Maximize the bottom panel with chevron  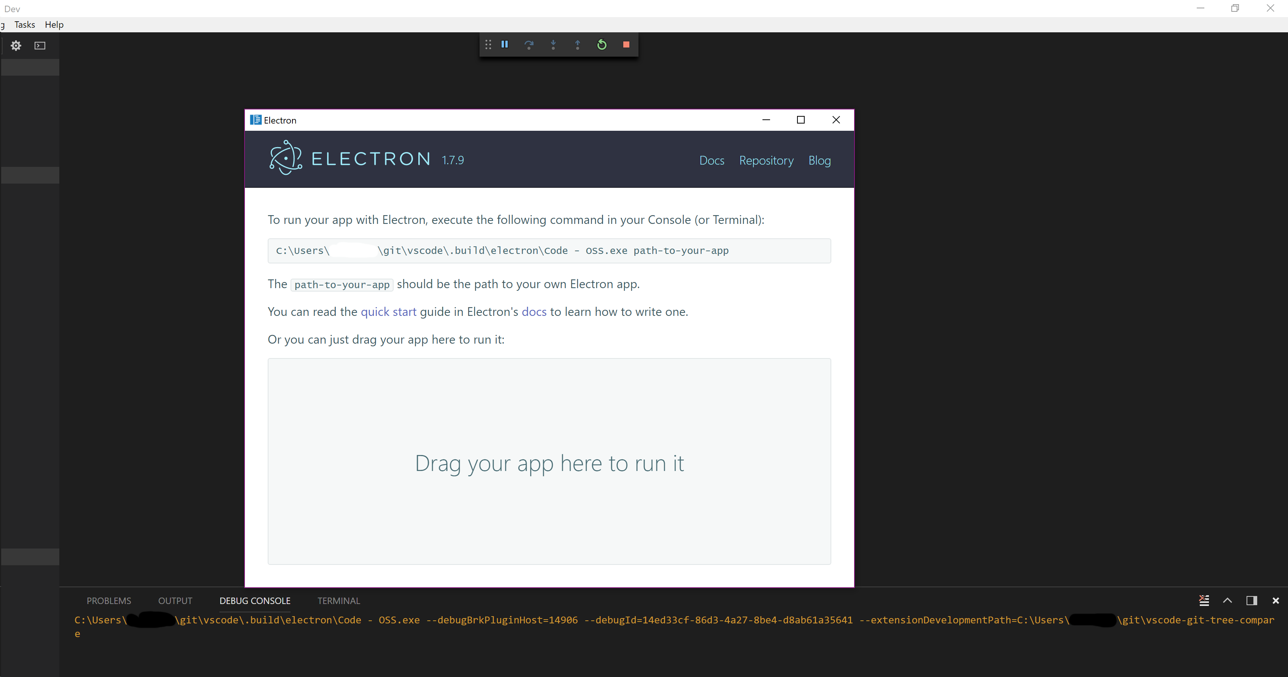click(x=1228, y=601)
